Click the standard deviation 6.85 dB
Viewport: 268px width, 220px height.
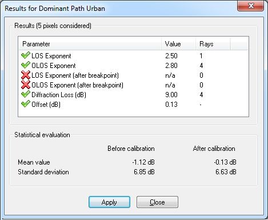tap(144, 172)
